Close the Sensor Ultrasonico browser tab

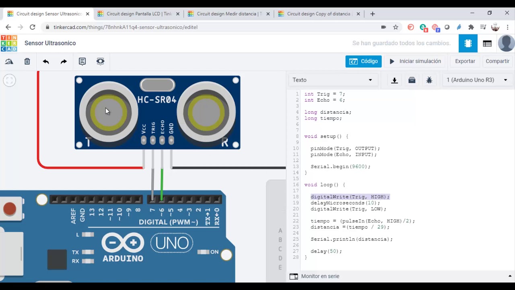(87, 14)
